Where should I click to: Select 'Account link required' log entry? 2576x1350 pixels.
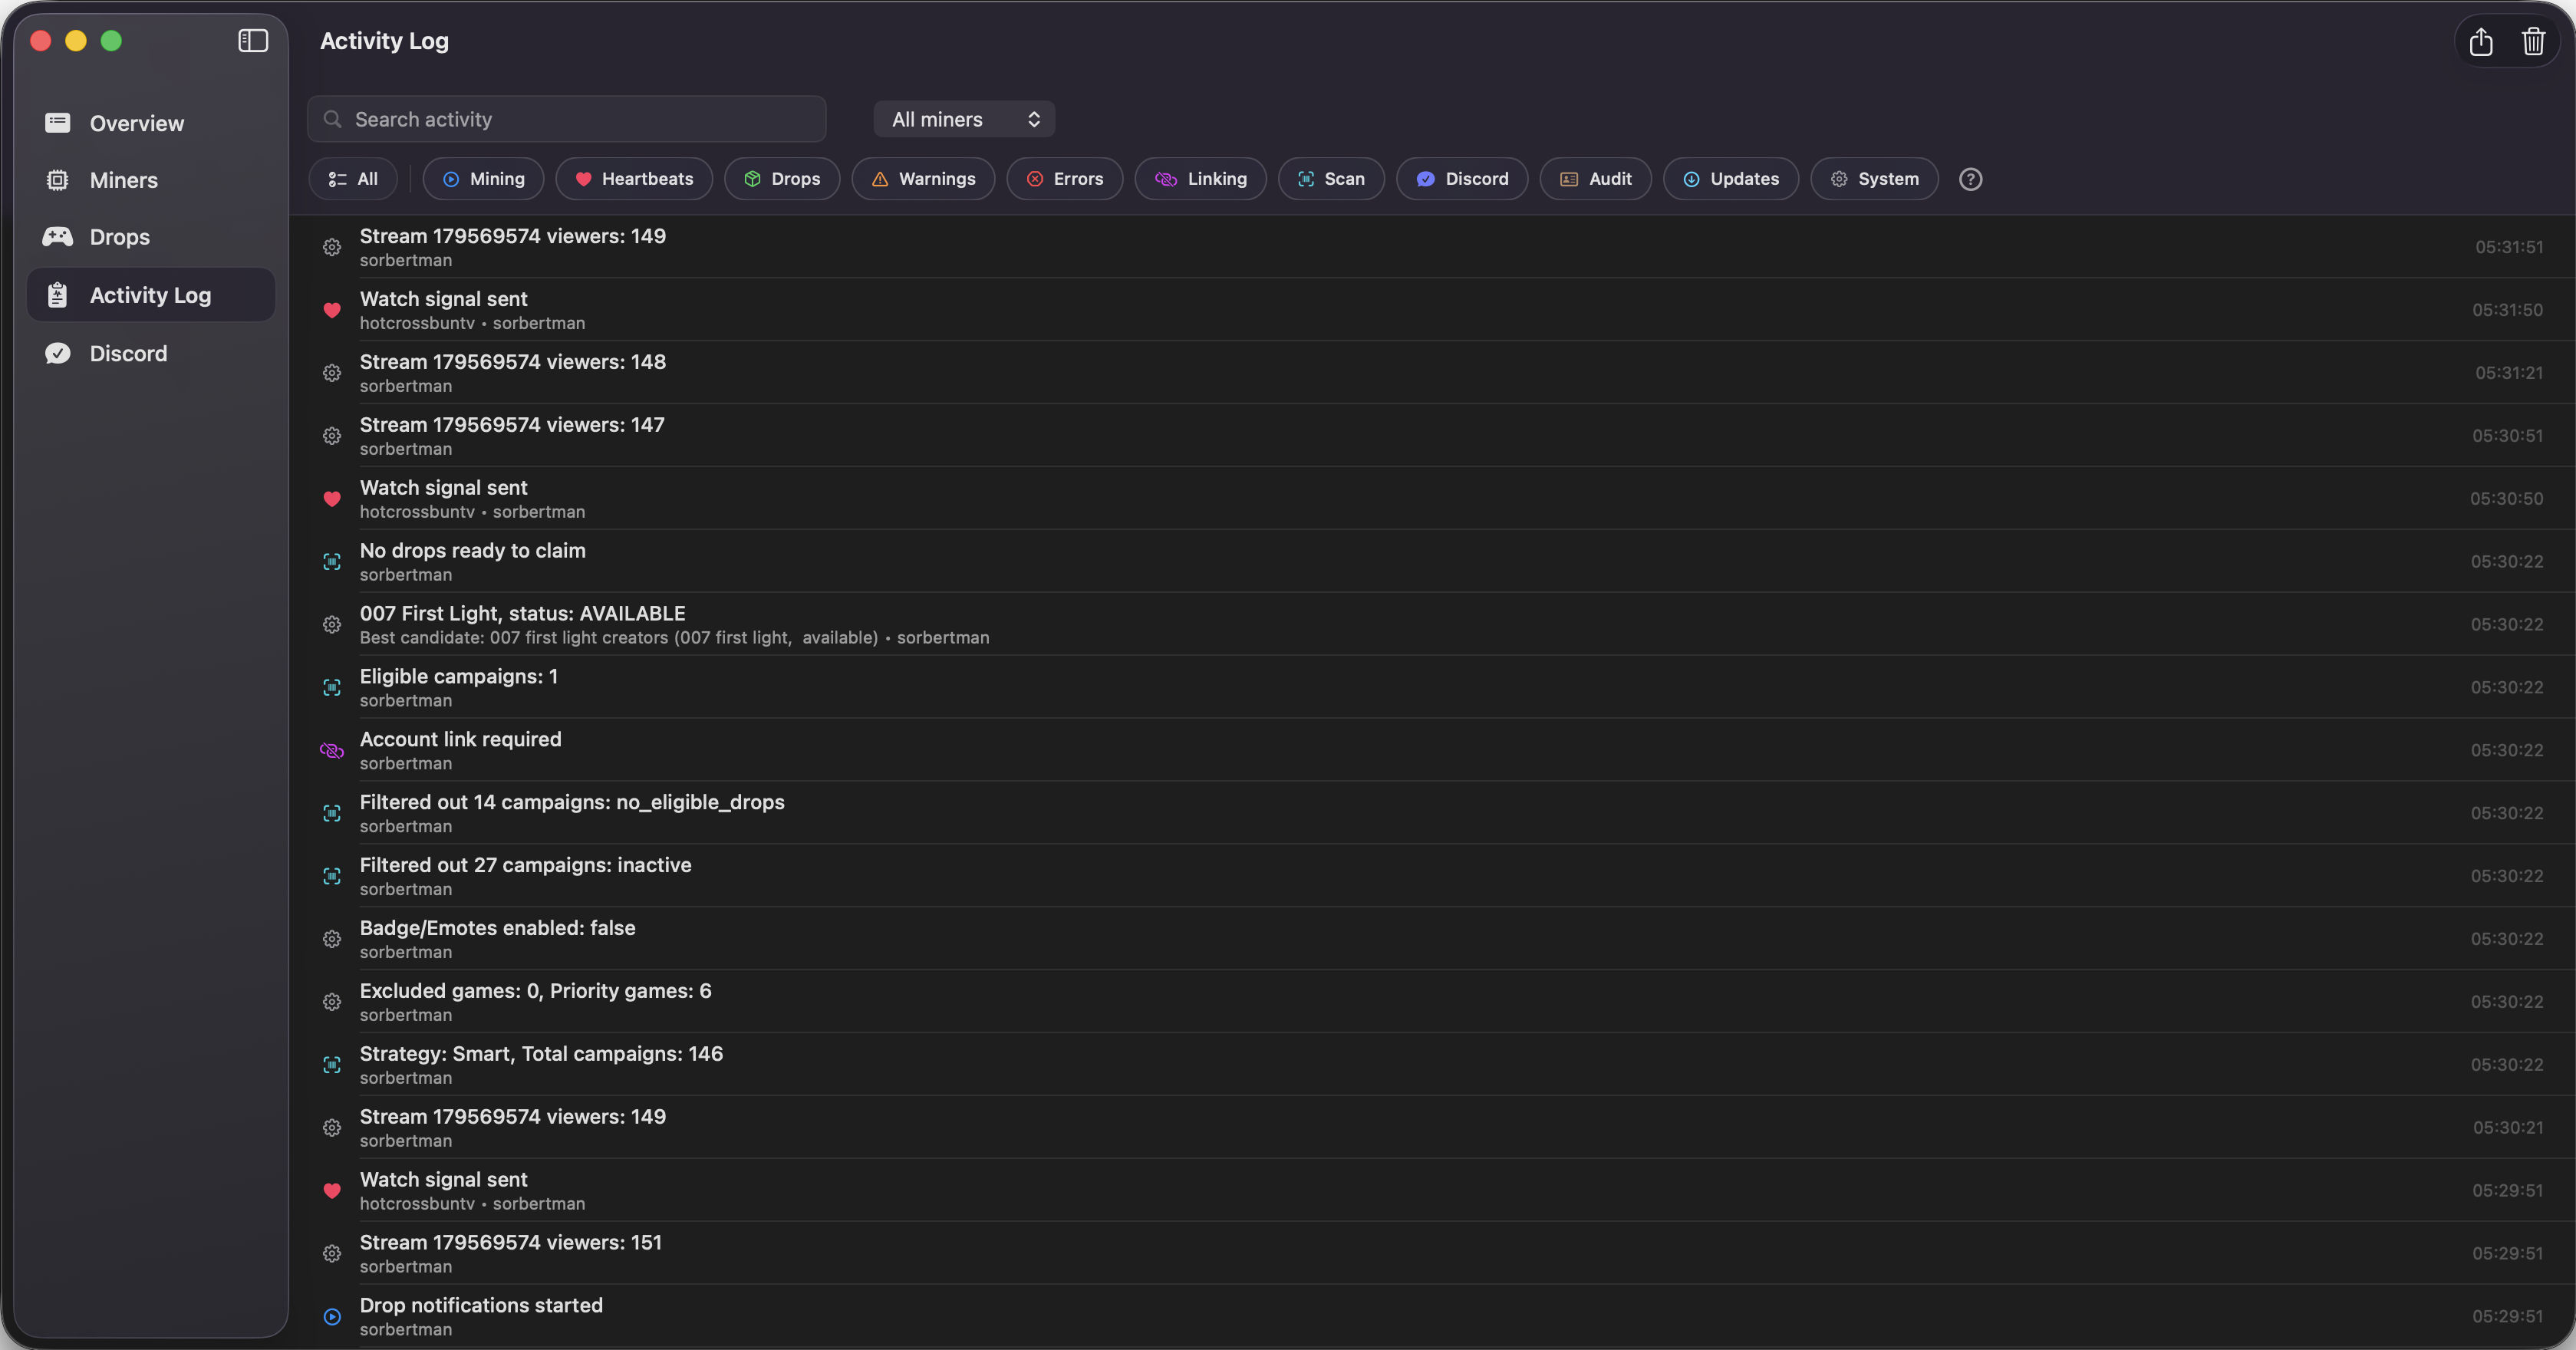click(1432, 751)
